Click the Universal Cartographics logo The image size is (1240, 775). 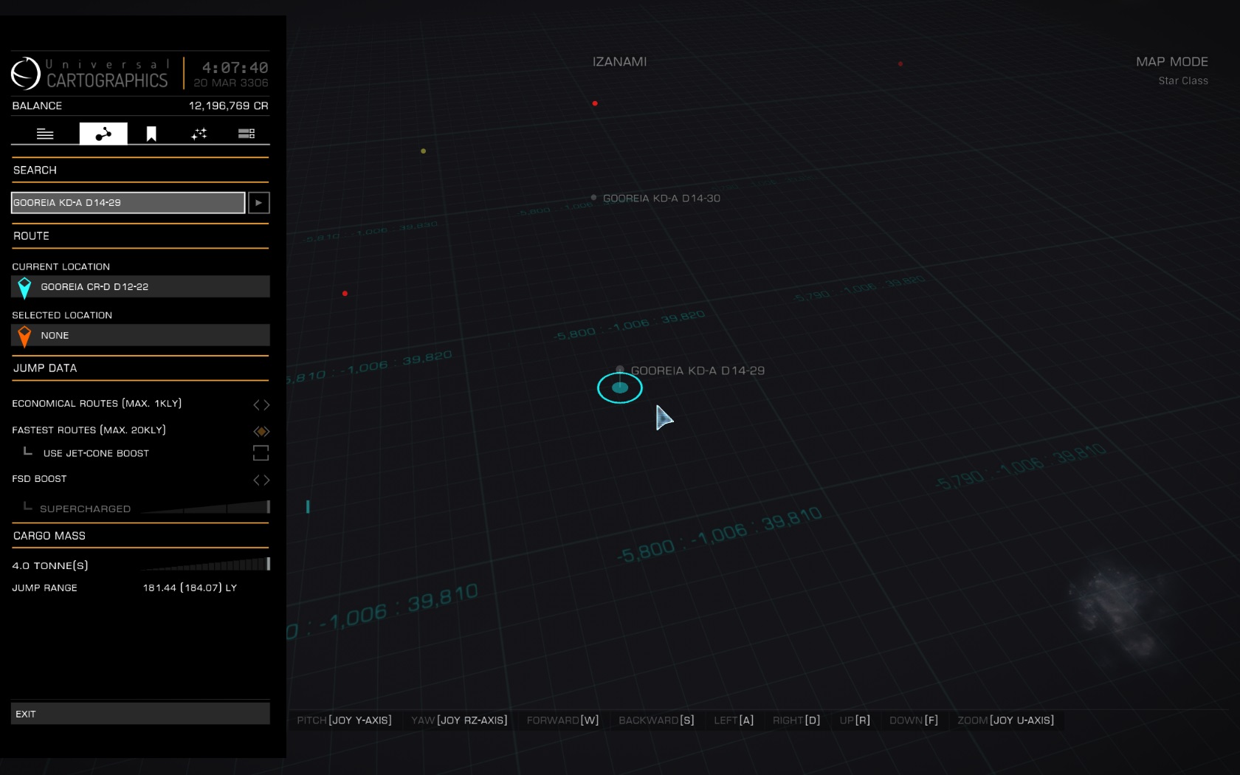click(x=90, y=73)
